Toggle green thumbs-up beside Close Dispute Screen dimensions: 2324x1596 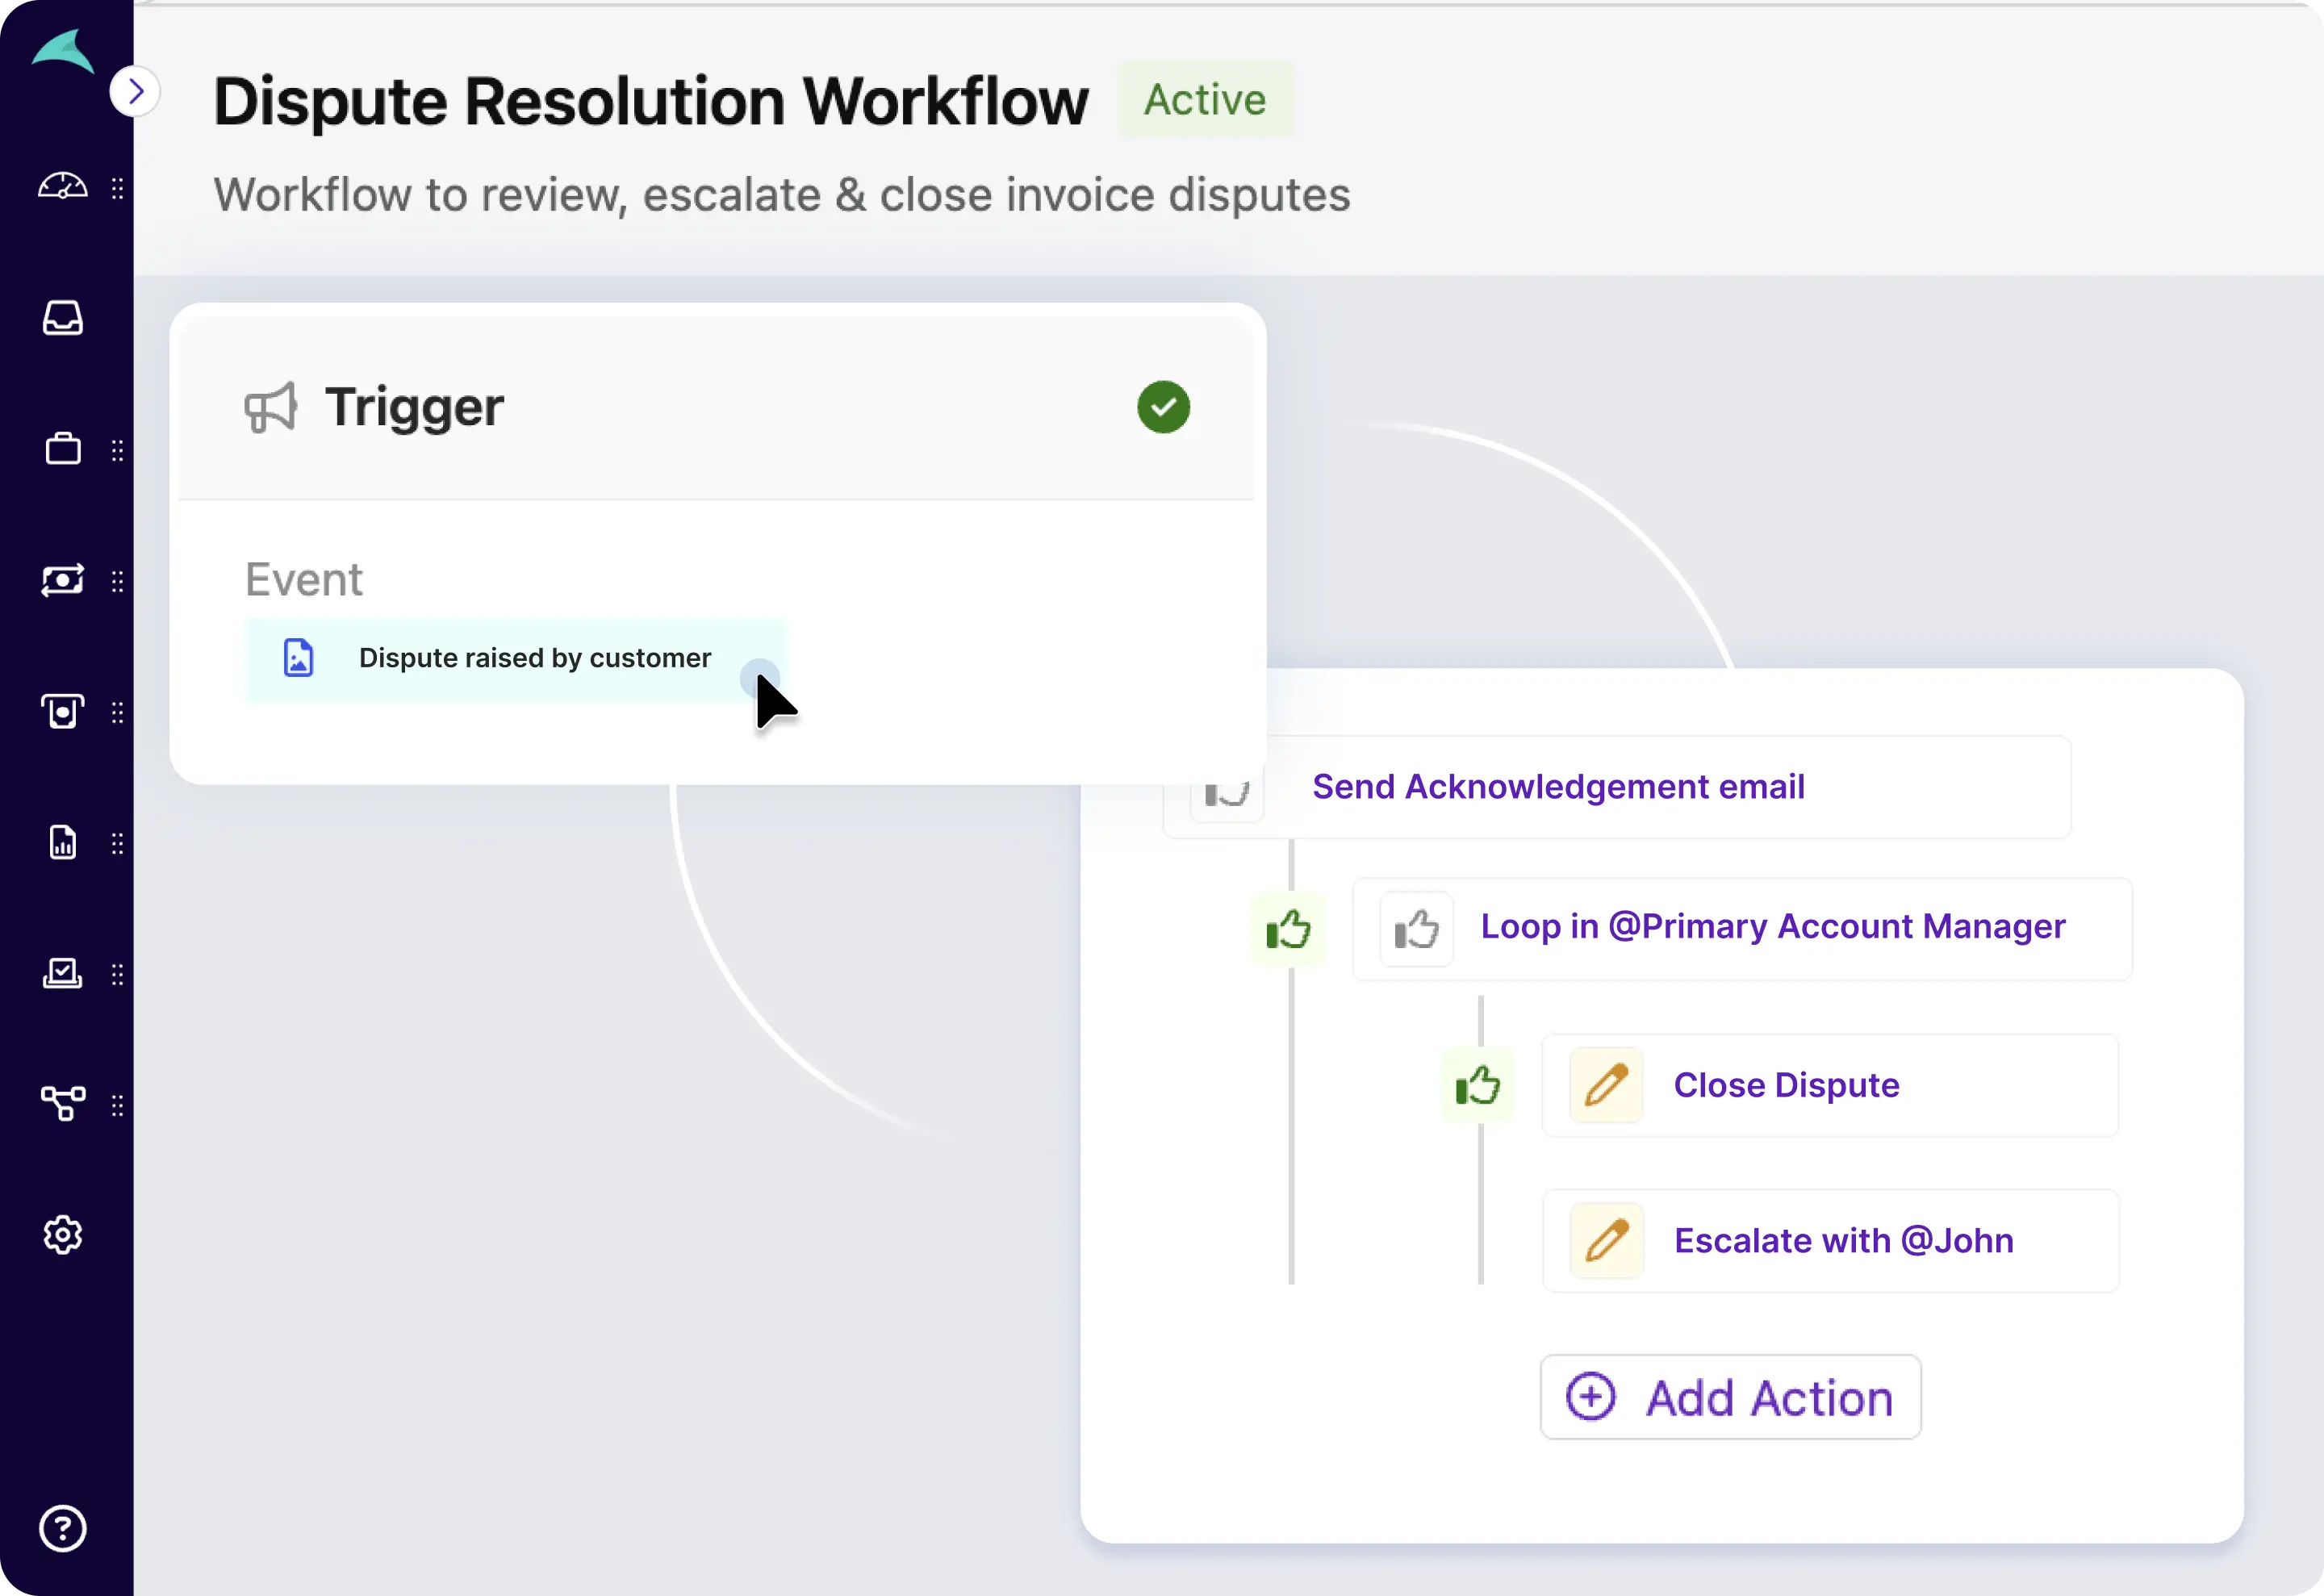[1477, 1086]
